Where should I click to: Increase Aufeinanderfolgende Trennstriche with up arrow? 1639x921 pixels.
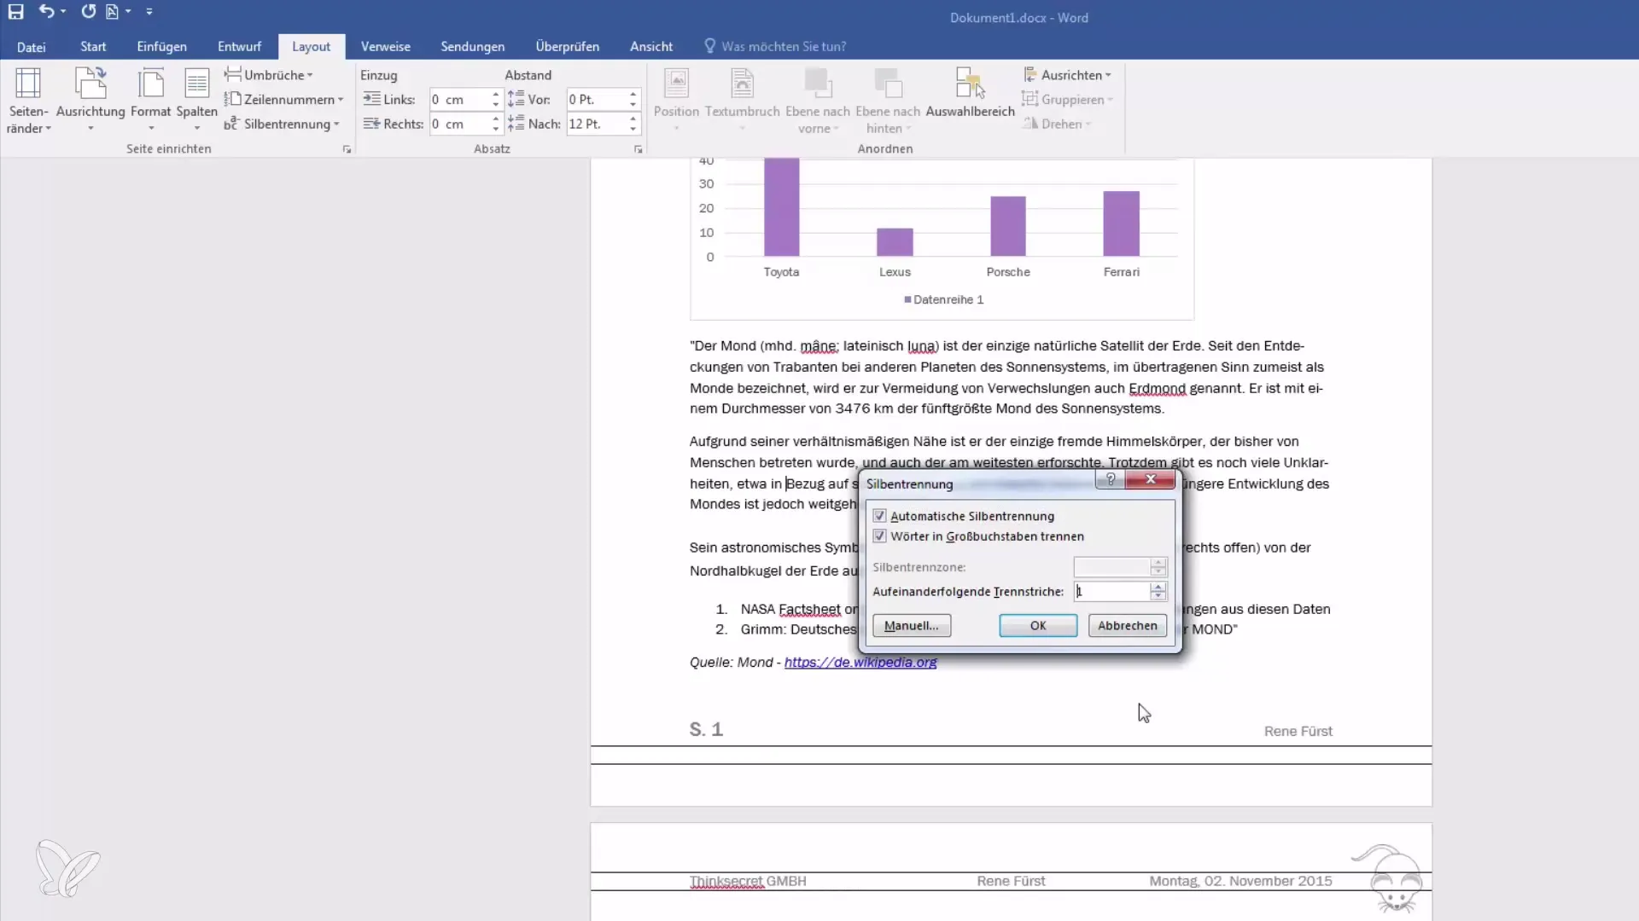[1158, 587]
